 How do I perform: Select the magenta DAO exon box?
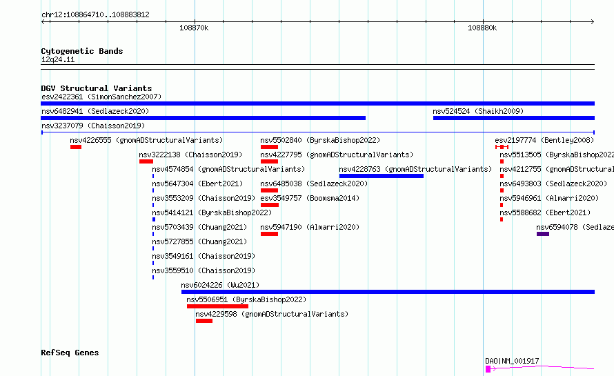click(x=488, y=369)
